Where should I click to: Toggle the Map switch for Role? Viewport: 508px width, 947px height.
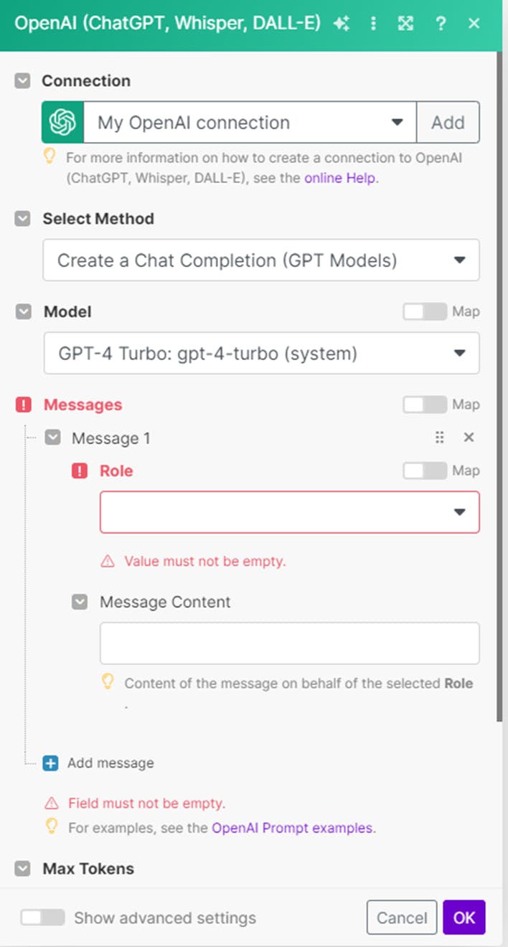click(424, 471)
